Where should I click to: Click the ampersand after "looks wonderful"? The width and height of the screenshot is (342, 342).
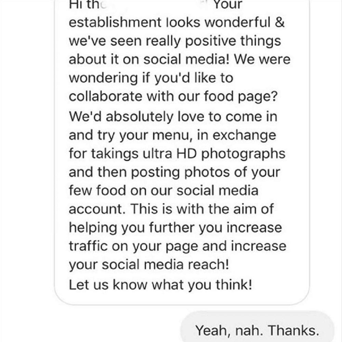(280, 22)
